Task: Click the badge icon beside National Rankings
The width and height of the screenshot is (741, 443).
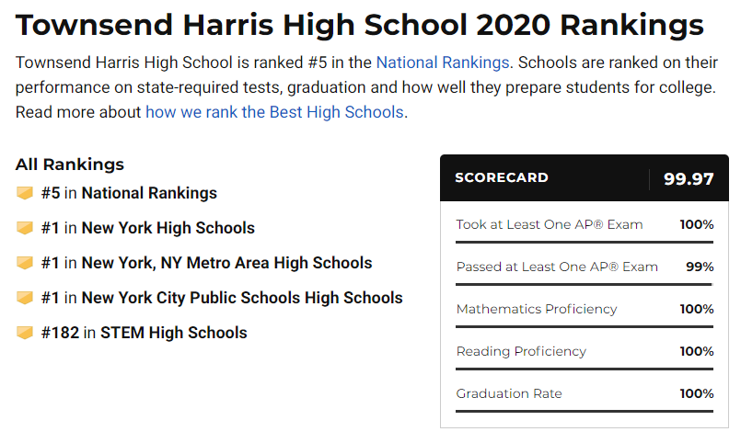Action: pos(25,193)
